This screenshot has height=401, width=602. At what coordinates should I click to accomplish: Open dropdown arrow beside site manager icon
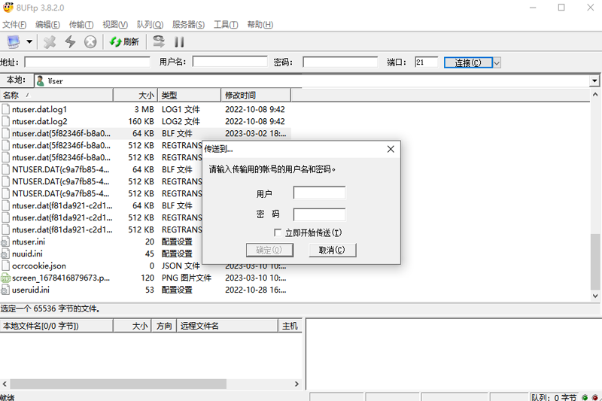(29, 42)
